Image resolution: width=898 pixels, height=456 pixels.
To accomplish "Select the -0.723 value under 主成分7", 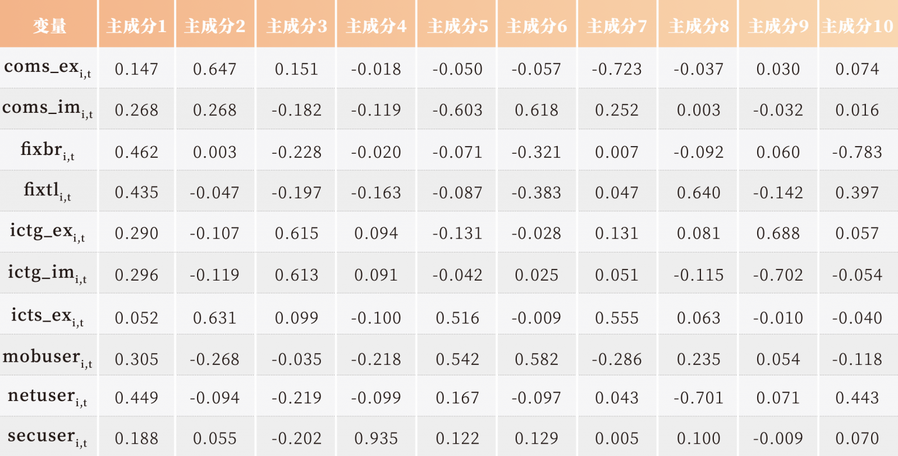I will click(x=617, y=69).
